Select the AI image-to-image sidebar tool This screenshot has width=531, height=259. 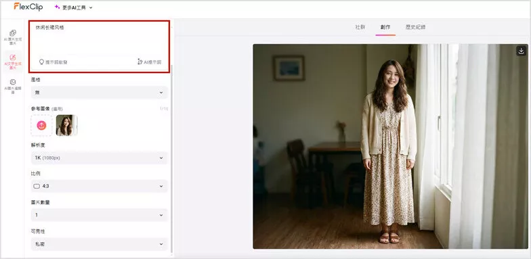tap(13, 37)
